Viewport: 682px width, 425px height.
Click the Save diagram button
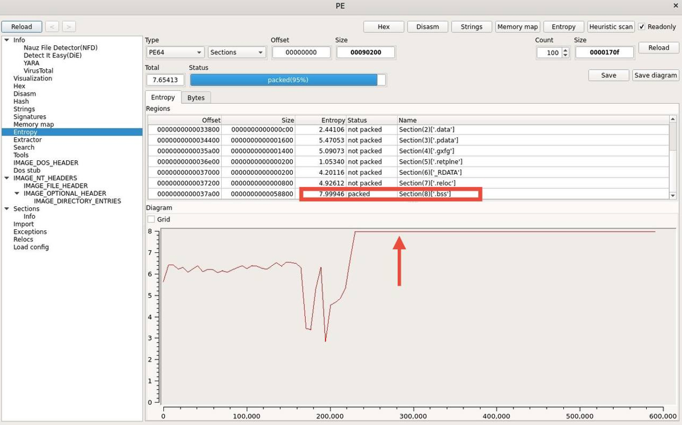click(x=655, y=75)
